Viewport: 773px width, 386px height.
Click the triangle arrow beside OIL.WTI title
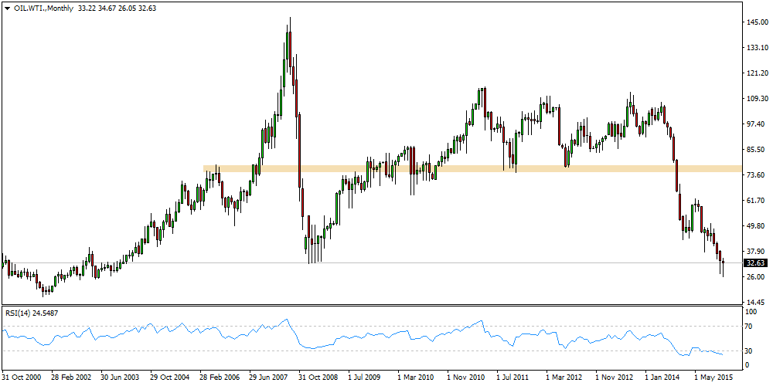[7, 8]
